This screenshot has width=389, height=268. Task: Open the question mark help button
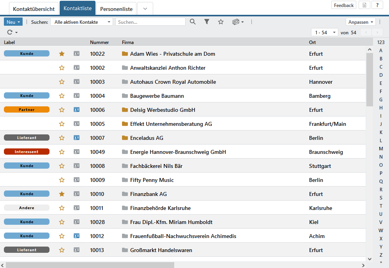(x=377, y=5)
